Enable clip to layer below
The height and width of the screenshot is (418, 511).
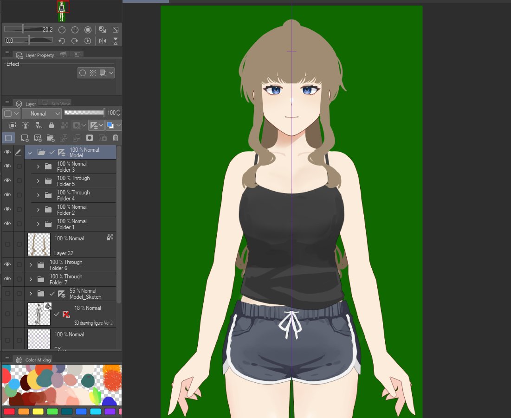12,125
